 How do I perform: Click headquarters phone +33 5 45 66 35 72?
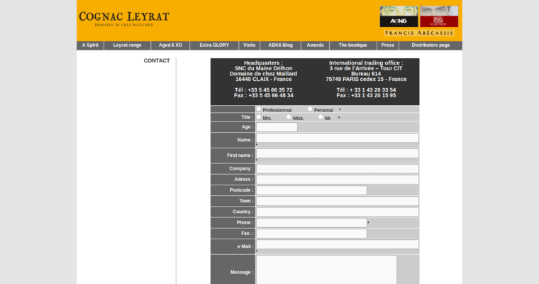[264, 90]
